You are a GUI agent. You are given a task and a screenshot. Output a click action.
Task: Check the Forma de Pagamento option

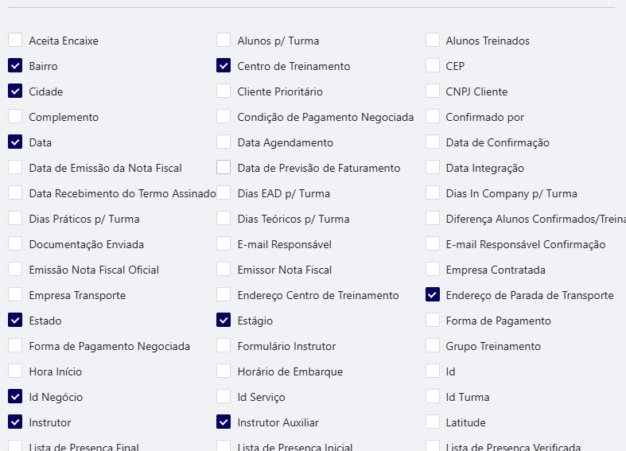click(x=432, y=321)
